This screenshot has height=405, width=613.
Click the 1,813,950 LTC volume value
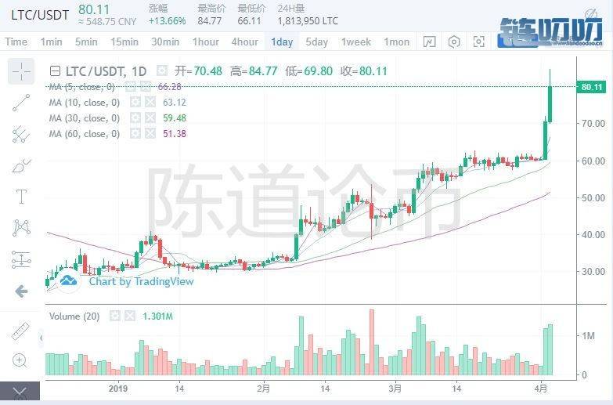point(308,21)
